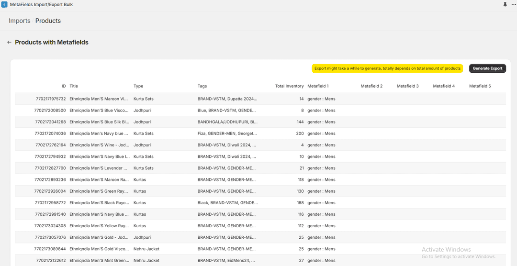Click title Ethniqndia Men'S Wine - Jod...
The width and height of the screenshot is (517, 266).
pos(99,145)
